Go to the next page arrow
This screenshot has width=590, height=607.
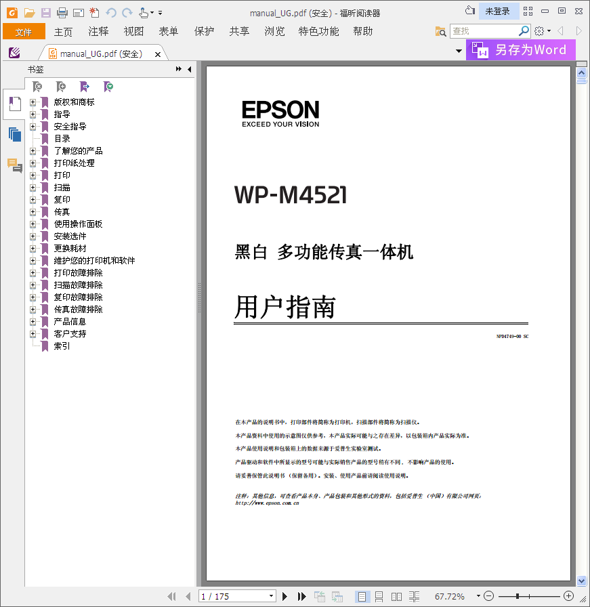(x=285, y=596)
